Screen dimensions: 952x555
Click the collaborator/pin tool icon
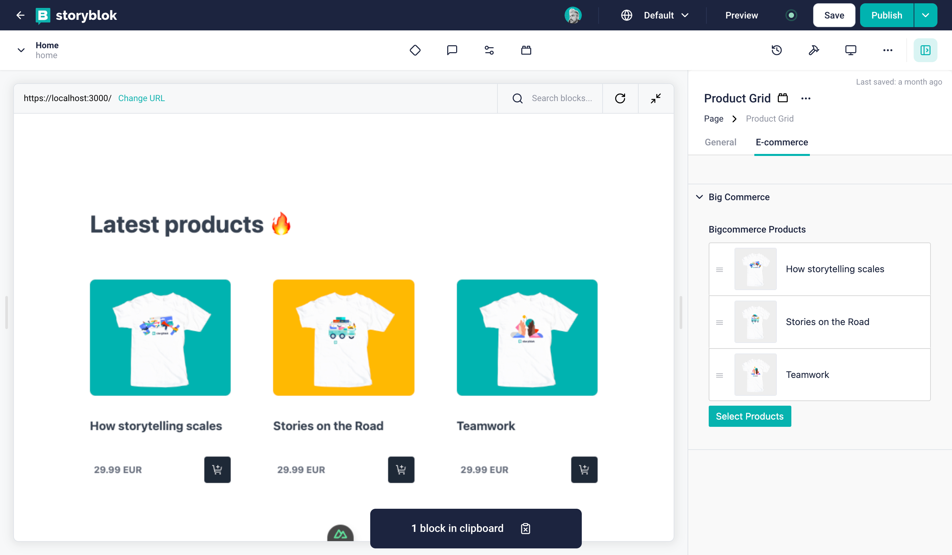(814, 50)
